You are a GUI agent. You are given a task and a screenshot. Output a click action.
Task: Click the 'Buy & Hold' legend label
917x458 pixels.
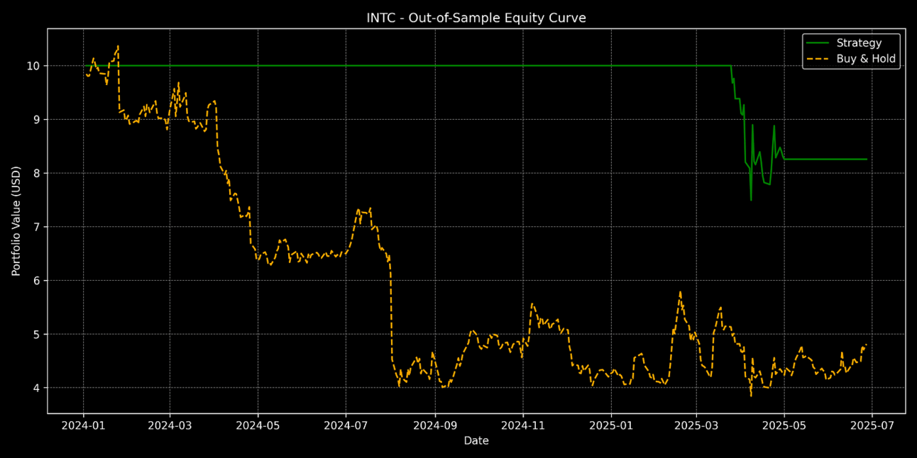click(867, 59)
